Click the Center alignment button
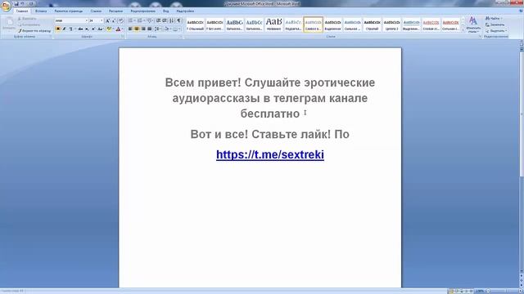524x294 pixels. point(137,29)
